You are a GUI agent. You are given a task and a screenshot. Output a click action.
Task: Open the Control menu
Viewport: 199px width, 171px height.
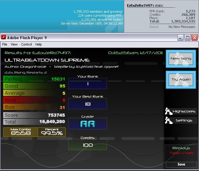pos(26,44)
